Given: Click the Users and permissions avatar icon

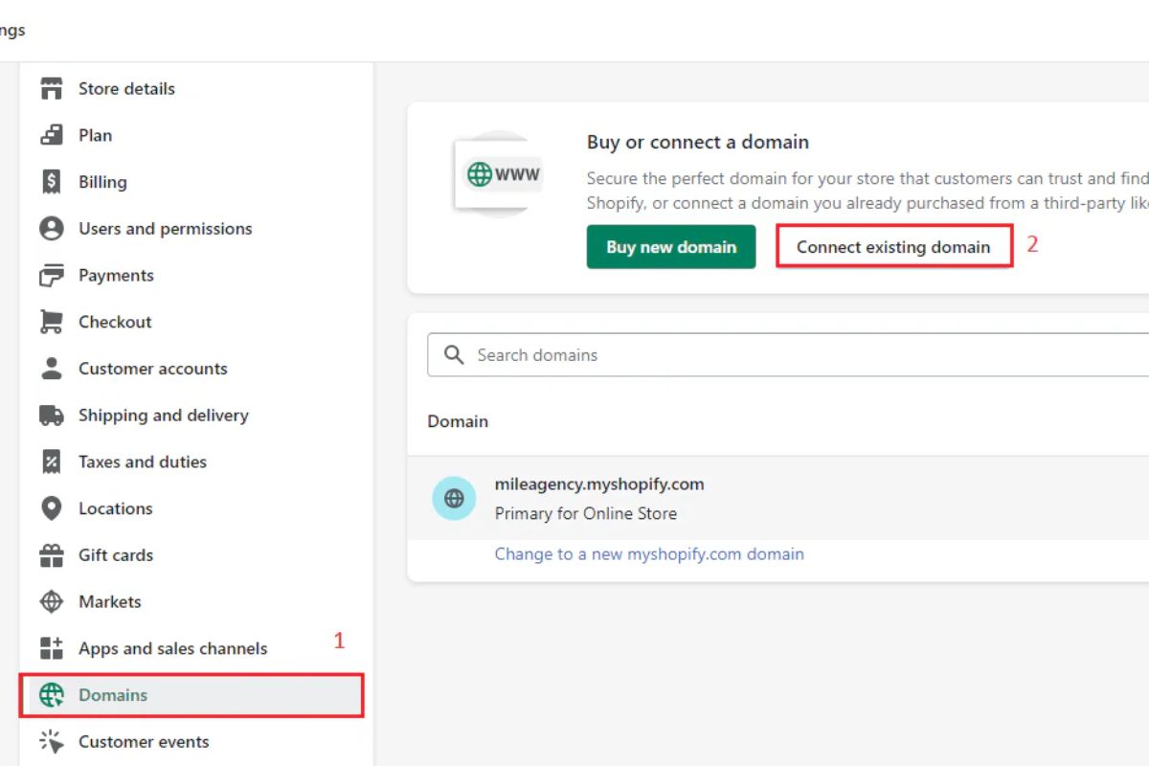Looking at the screenshot, I should coord(52,229).
